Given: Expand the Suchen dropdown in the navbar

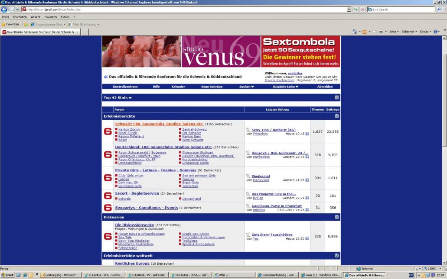Looking at the screenshot, I should (x=247, y=87).
